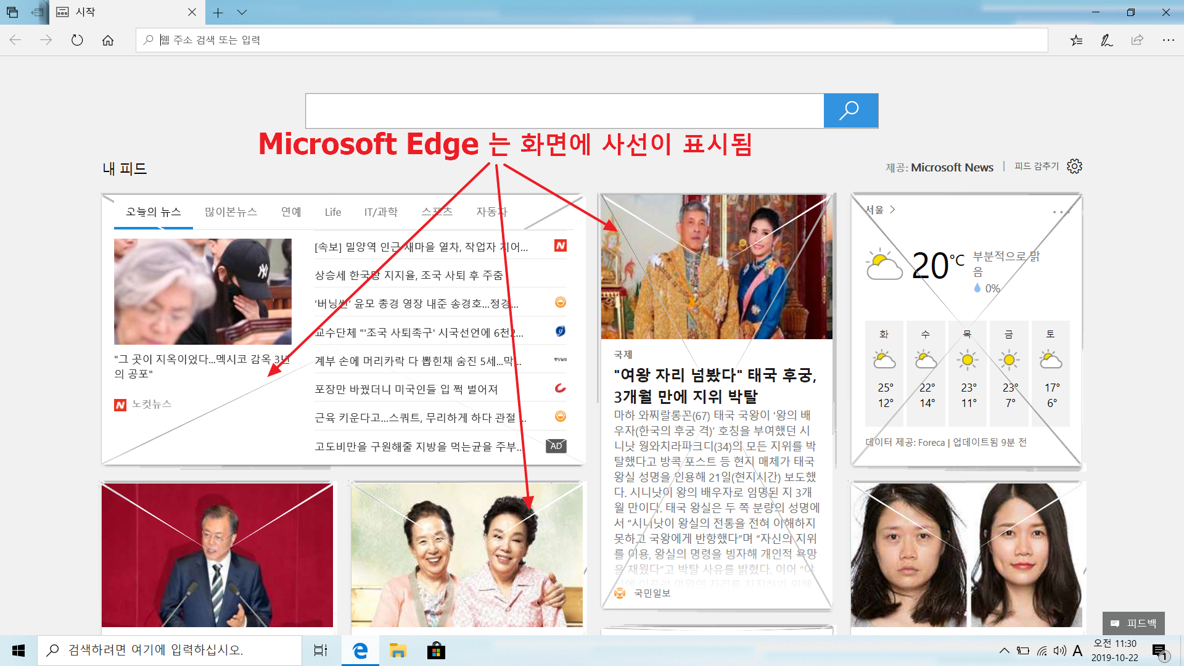Open the Life news tab

[x=333, y=212]
